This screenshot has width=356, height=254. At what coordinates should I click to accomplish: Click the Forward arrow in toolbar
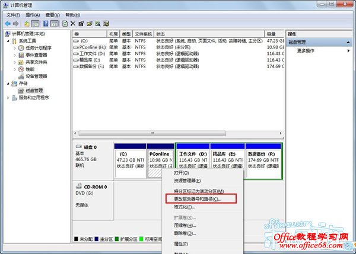pyautogui.click(x=15, y=24)
